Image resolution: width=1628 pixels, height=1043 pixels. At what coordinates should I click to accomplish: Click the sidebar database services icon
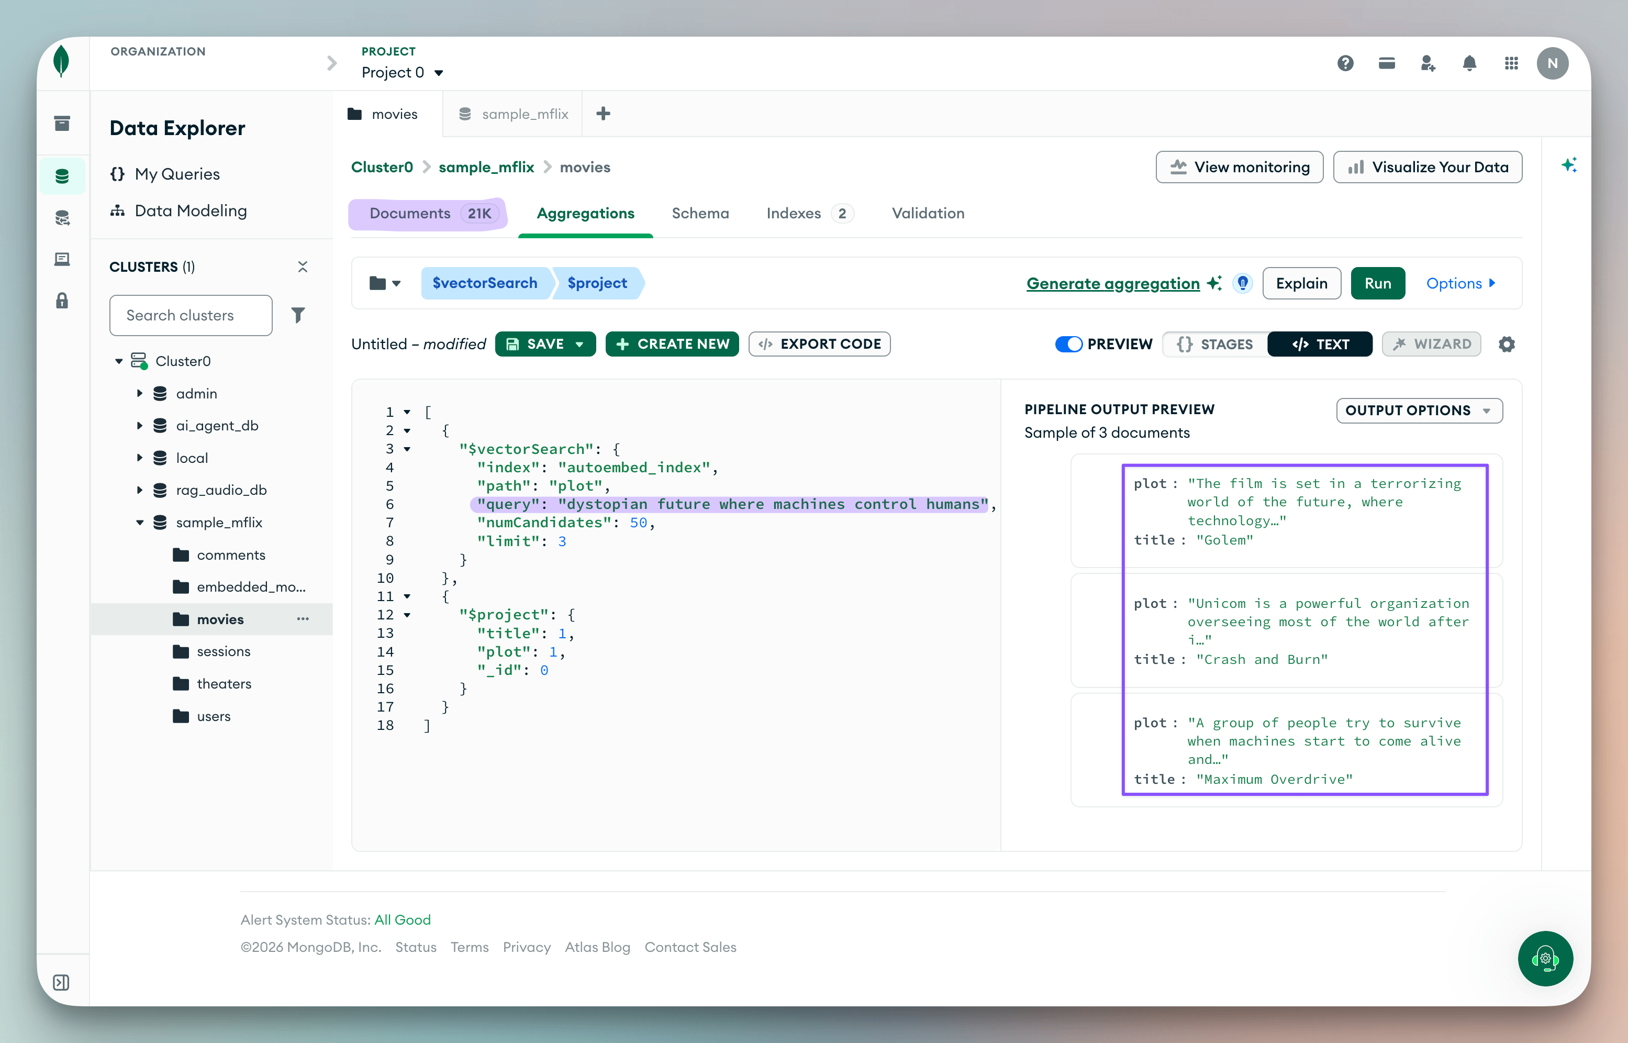[x=62, y=217]
